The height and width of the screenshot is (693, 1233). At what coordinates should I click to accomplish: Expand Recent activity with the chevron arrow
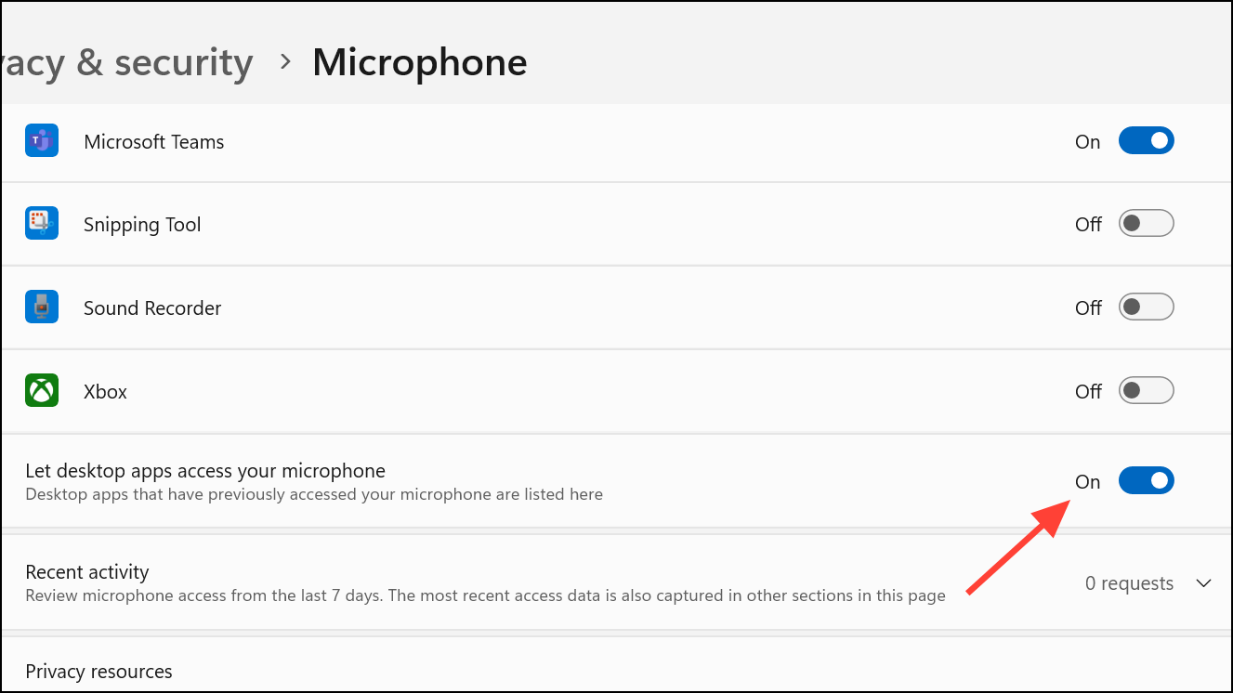[x=1203, y=583]
